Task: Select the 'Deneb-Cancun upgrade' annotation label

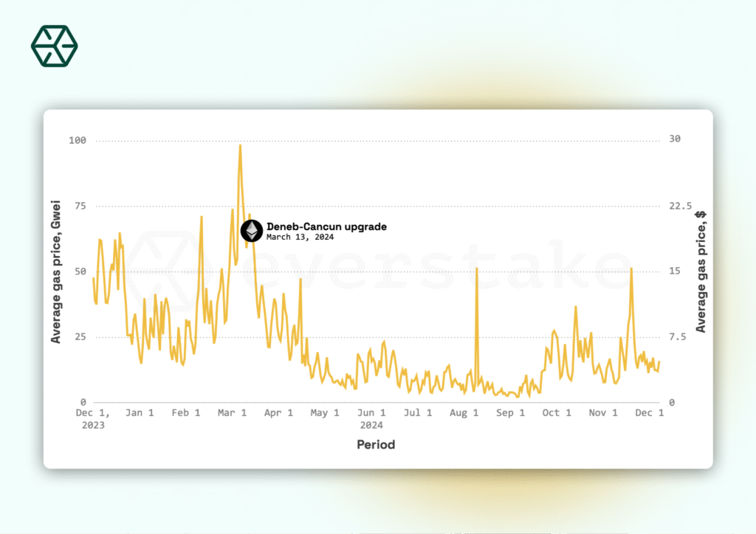Action: pyautogui.click(x=326, y=226)
